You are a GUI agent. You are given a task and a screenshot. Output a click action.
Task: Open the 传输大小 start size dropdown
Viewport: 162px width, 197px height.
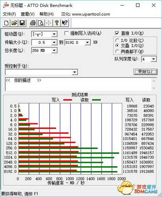54,43
